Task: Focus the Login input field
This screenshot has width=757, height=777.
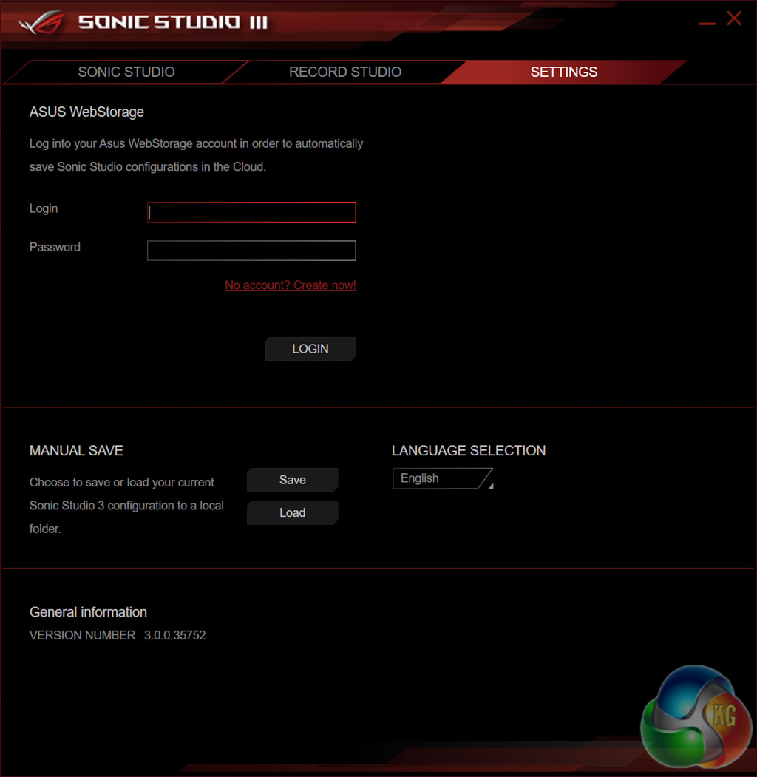Action: [251, 212]
